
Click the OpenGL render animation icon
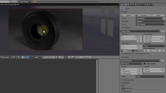tap(74, 57)
